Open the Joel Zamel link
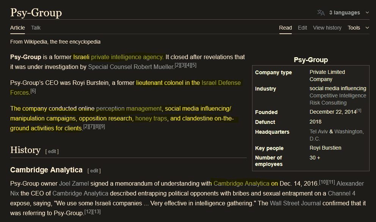This screenshot has height=222, width=376. coord(74,184)
